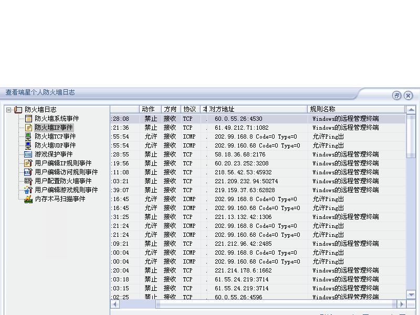Open 防火墙系统事件 log category
This screenshot has height=315, width=420.
(57, 119)
